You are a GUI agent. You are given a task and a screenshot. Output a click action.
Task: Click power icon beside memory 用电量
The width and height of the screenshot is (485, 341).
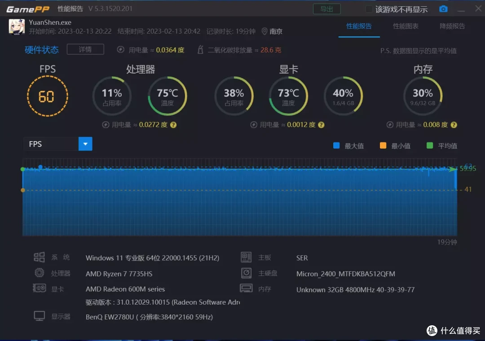390,125
